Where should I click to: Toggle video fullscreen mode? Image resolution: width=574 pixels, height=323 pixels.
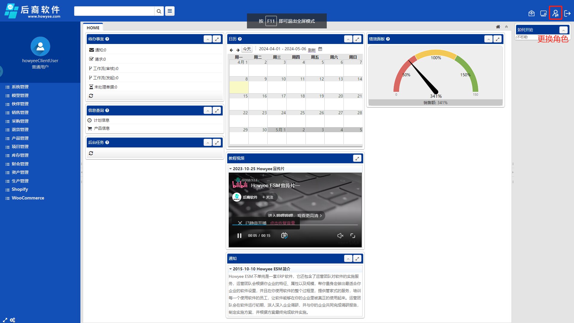pos(353,236)
